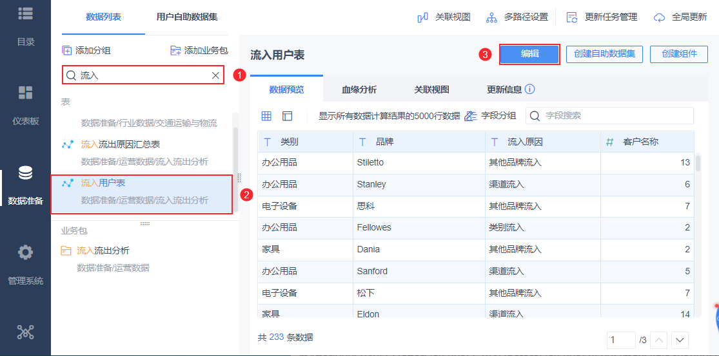Click the 松下 brand cell
The image size is (719, 356).
pyautogui.click(x=419, y=293)
